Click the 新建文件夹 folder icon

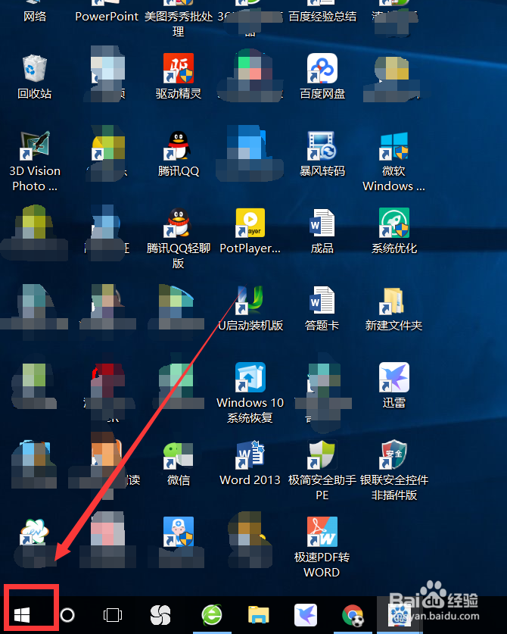coord(391,301)
